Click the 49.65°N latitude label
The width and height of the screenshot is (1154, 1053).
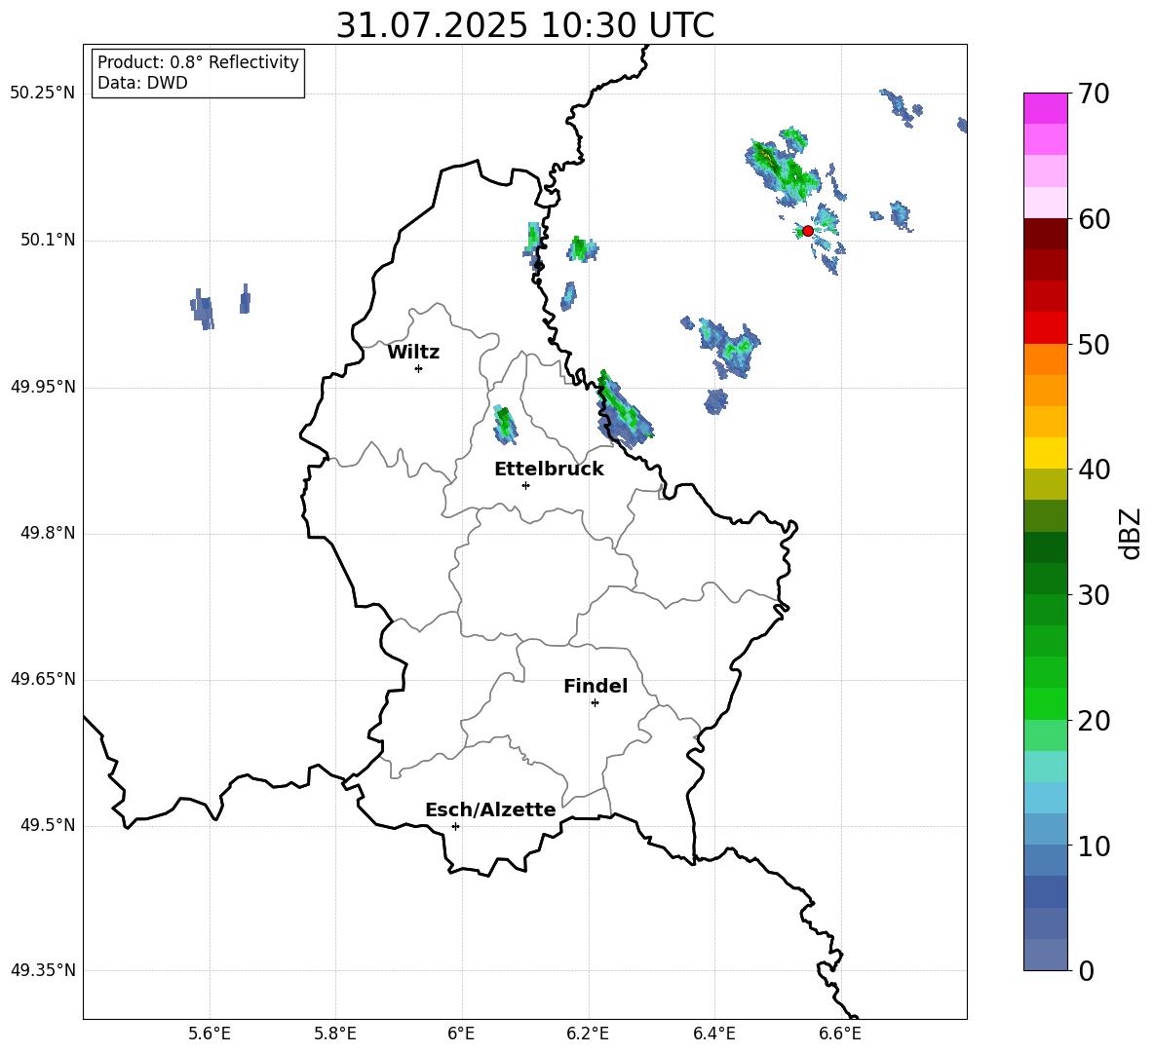click(43, 679)
